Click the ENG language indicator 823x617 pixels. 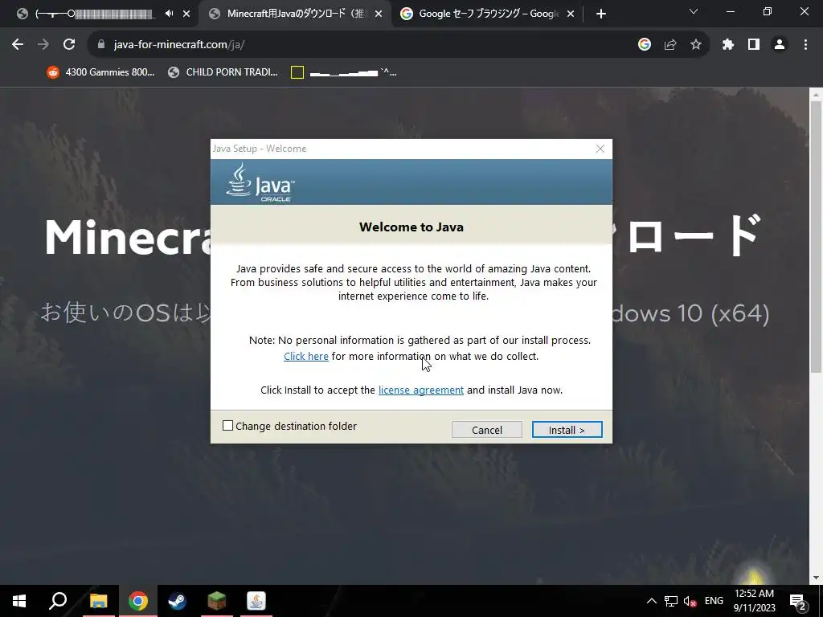tap(714, 601)
